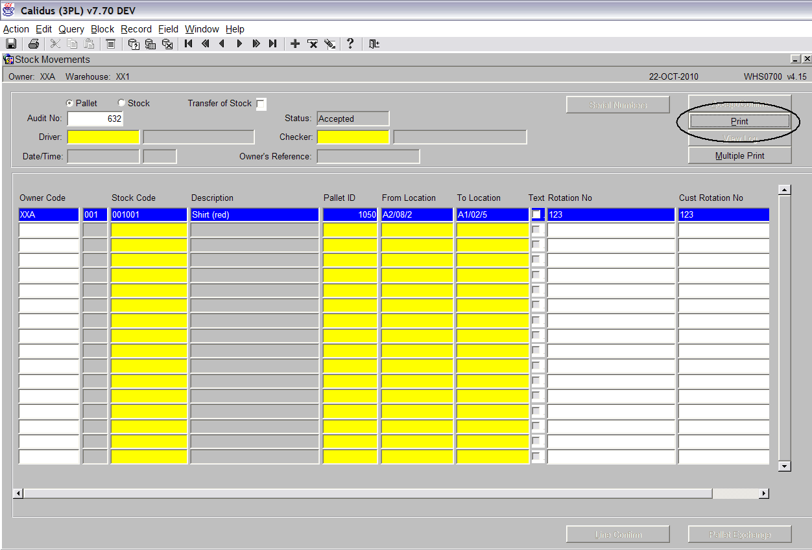Click the next block double-arrow icon
This screenshot has width=812, height=550.
pyautogui.click(x=256, y=44)
